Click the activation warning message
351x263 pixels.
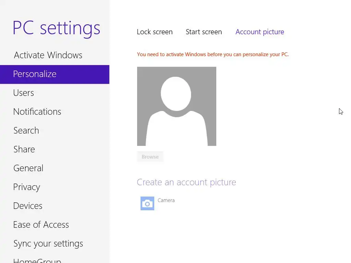213,54
